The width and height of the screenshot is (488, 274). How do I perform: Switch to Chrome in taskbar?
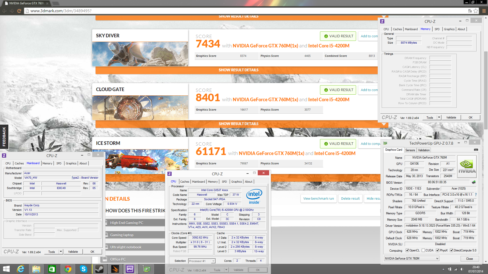[68, 269]
